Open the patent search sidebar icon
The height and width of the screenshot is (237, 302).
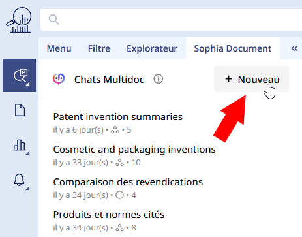pos(20,75)
